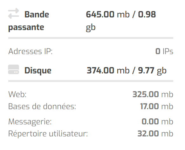Click the 17.00 mb databases value
This screenshot has height=150, width=185.
[x=157, y=106]
